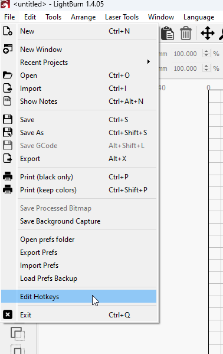Click the Save floppy disk icon
This screenshot has width=223, height=354.
8,119
